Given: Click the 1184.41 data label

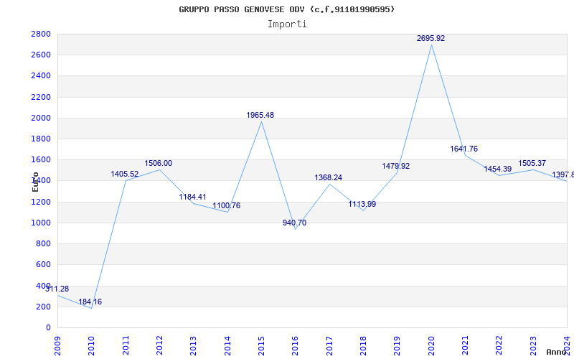Looking at the screenshot, I should (192, 197).
